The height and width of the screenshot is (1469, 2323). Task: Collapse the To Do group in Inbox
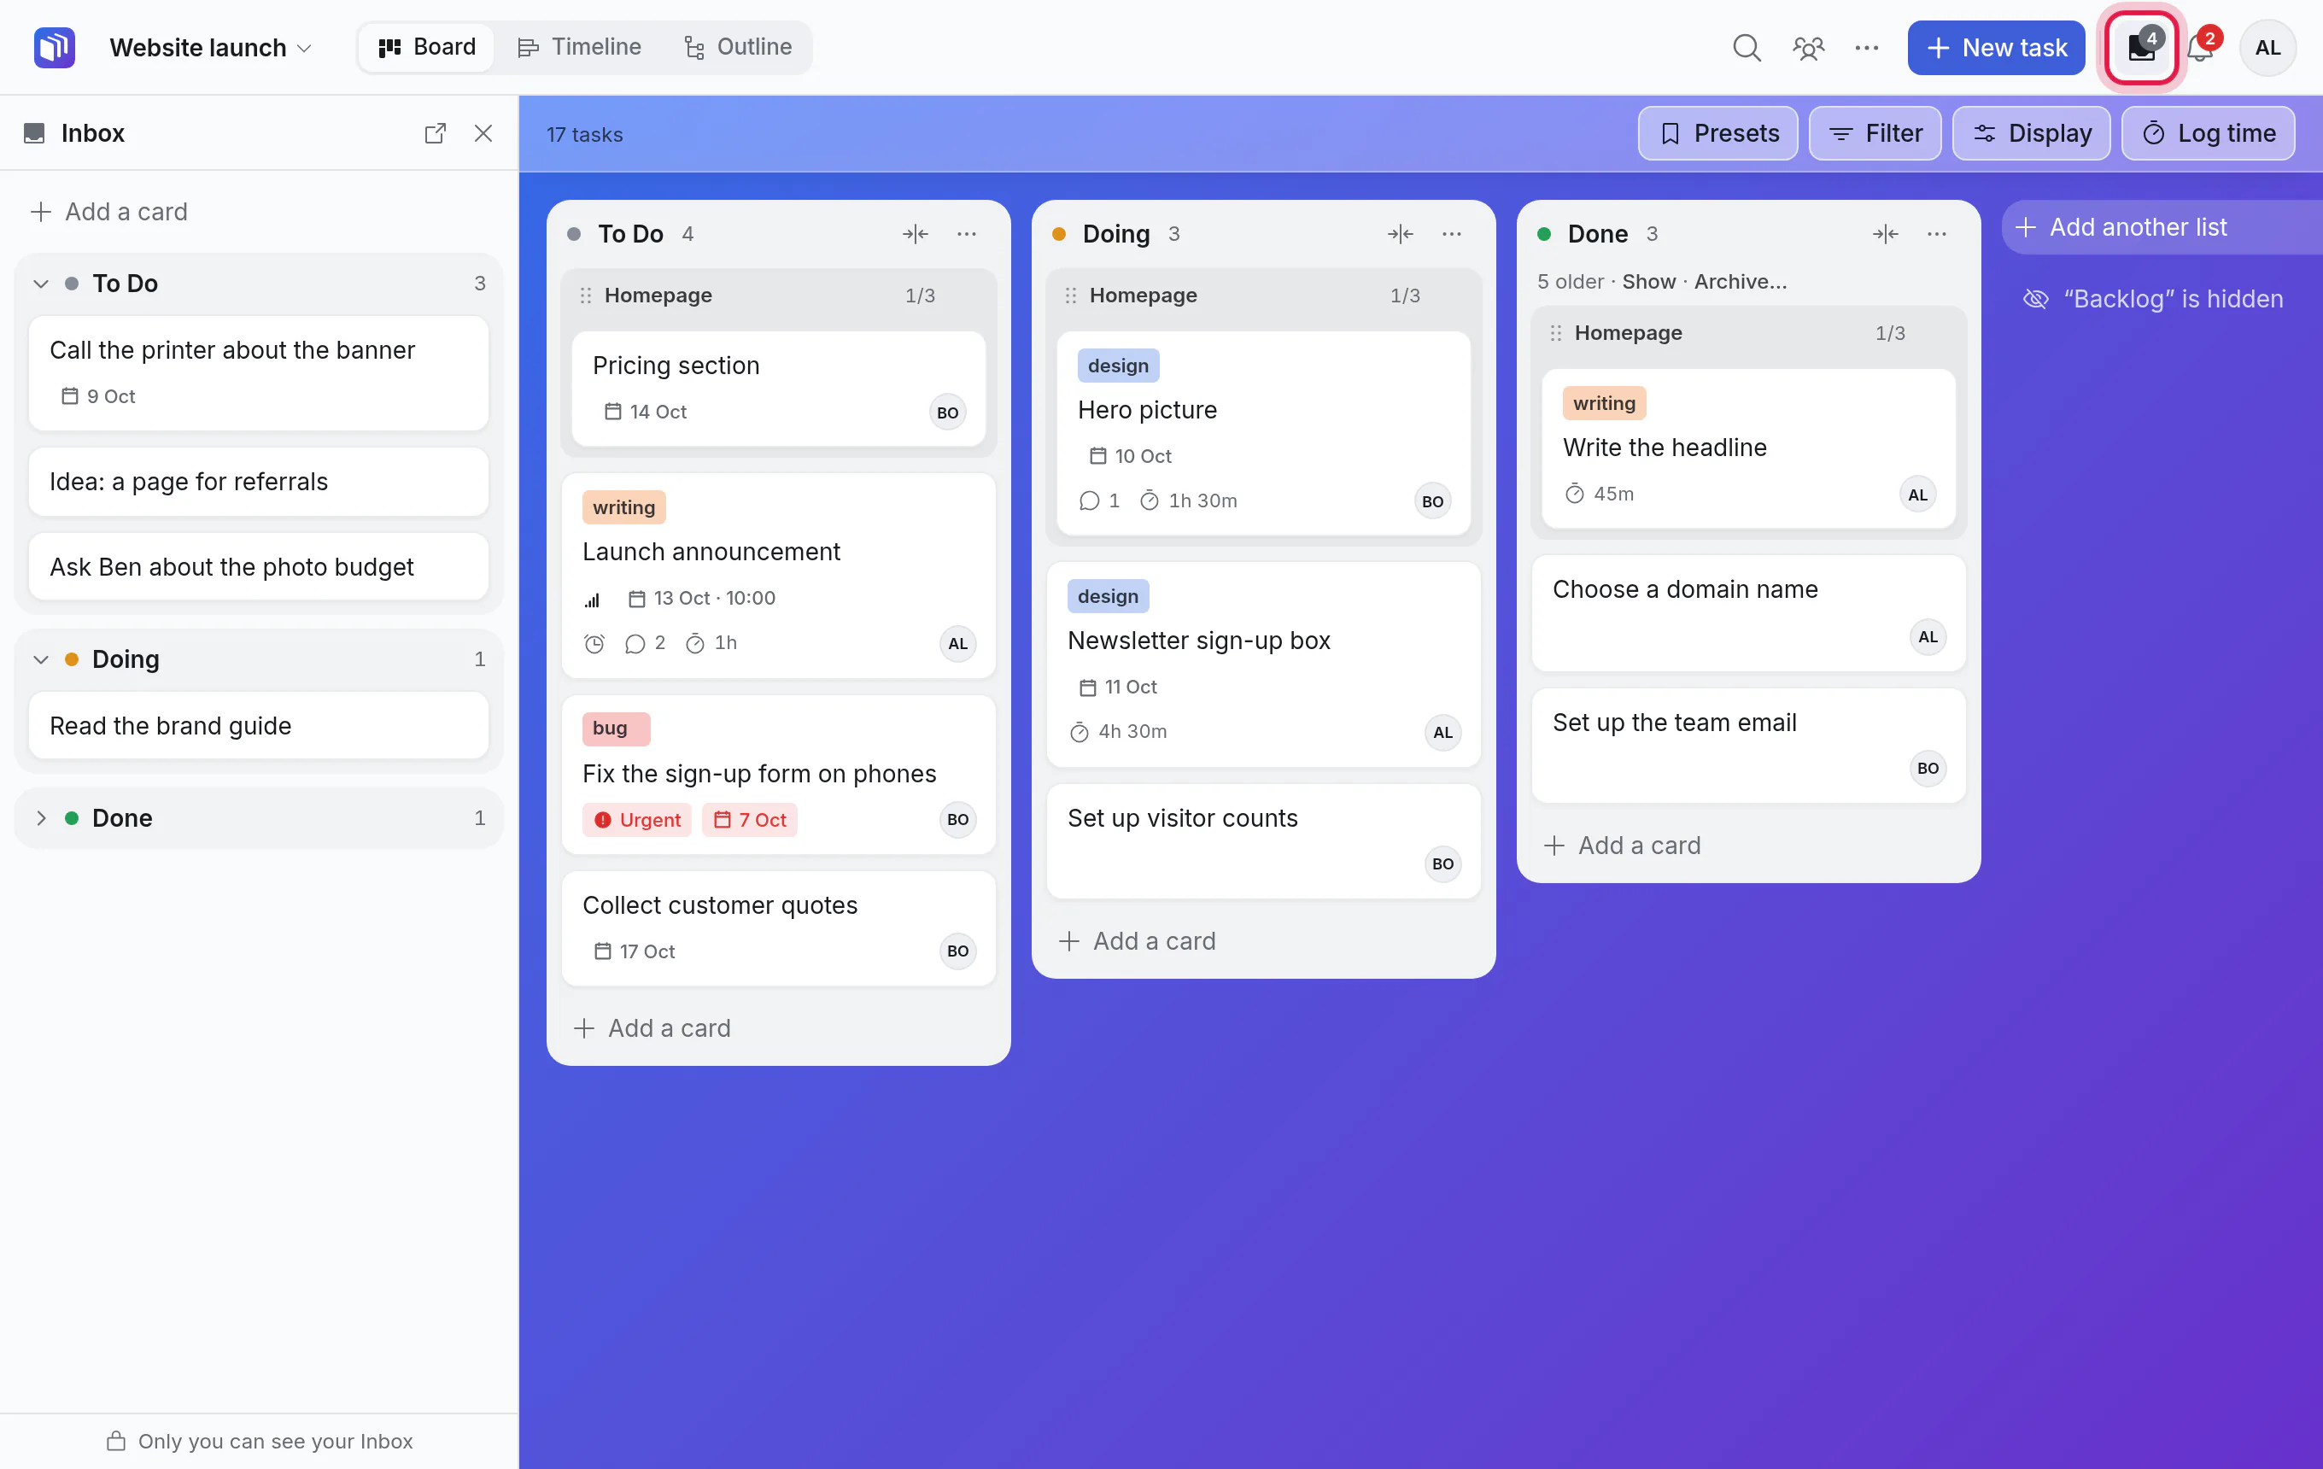coord(40,284)
